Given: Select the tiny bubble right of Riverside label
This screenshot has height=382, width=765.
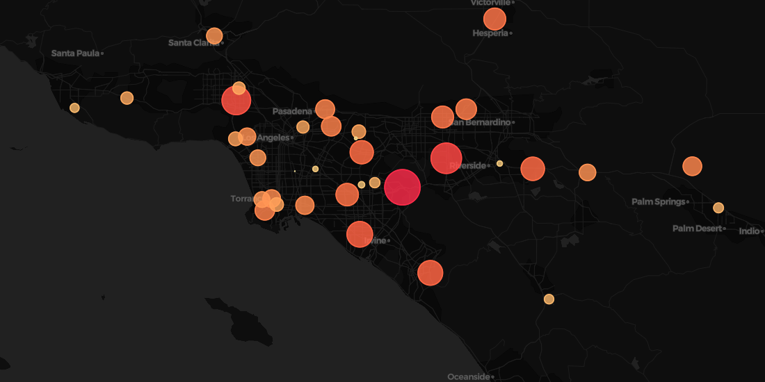Looking at the screenshot, I should coord(499,163).
